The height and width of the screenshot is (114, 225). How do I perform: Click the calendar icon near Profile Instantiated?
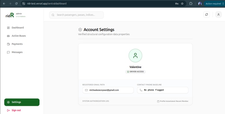pyautogui.click(x=158, y=101)
